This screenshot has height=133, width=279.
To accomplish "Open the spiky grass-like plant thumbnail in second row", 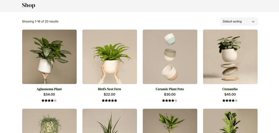I will point(110,121).
